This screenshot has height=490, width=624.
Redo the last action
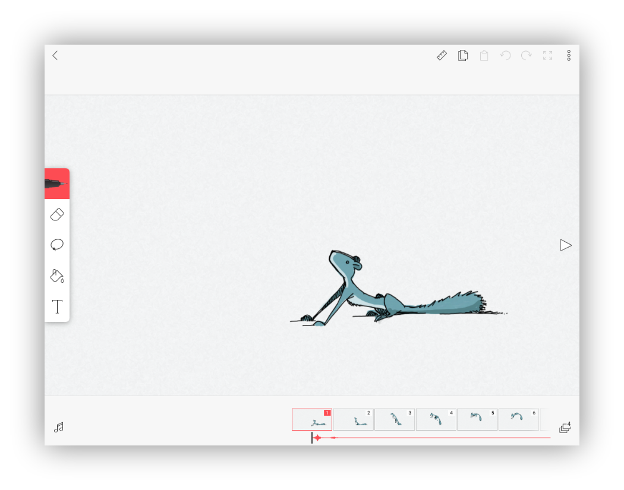[527, 55]
